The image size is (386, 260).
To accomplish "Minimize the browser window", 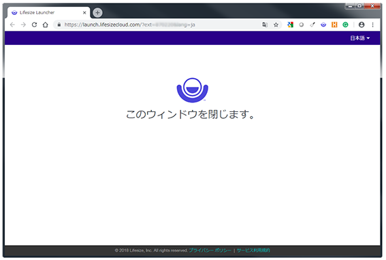I will tap(351, 6).
